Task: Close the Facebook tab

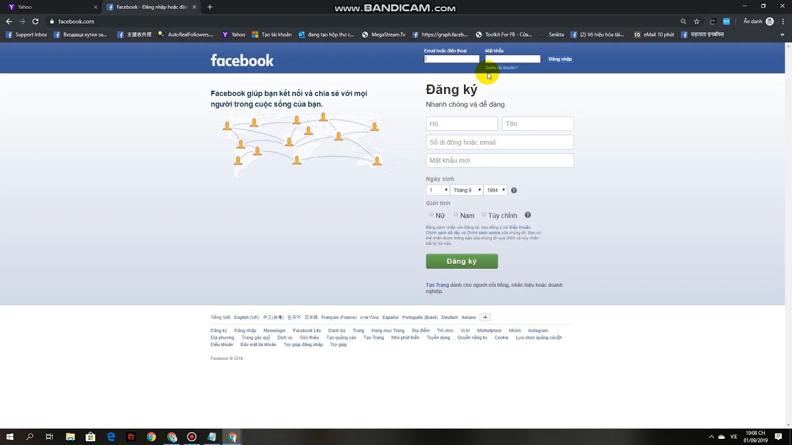Action: [194, 7]
